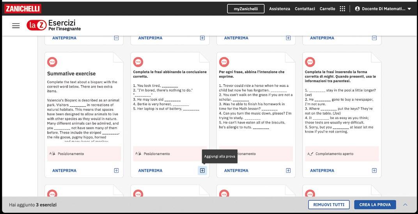
Task: Open ANTEPRIMA of fourth top-row card
Action: [x=322, y=38]
